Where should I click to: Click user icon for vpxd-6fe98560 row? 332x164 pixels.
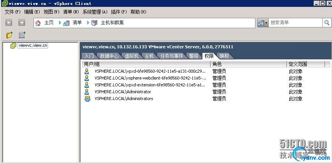(x=87, y=71)
